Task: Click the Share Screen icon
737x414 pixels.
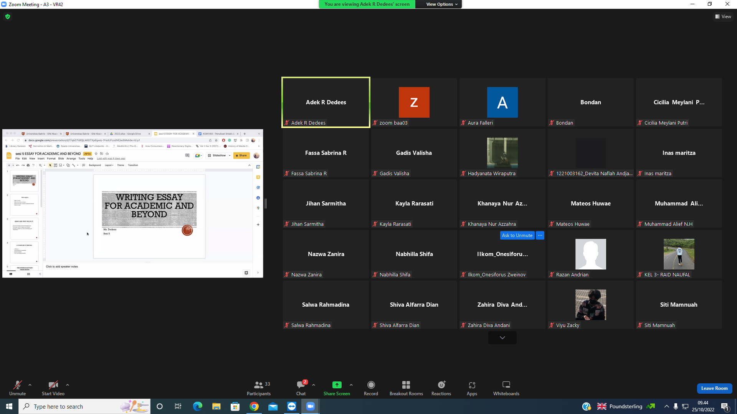Action: (337, 384)
